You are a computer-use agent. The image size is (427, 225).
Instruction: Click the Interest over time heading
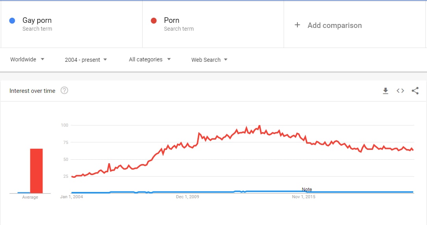(x=32, y=91)
